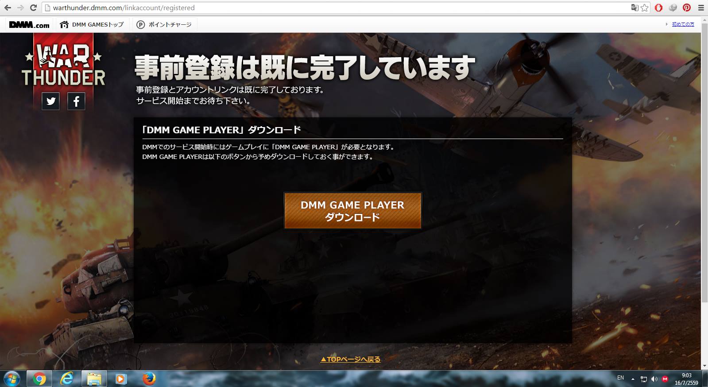Open the Windows Start menu
Image resolution: width=708 pixels, height=387 pixels.
(12, 379)
